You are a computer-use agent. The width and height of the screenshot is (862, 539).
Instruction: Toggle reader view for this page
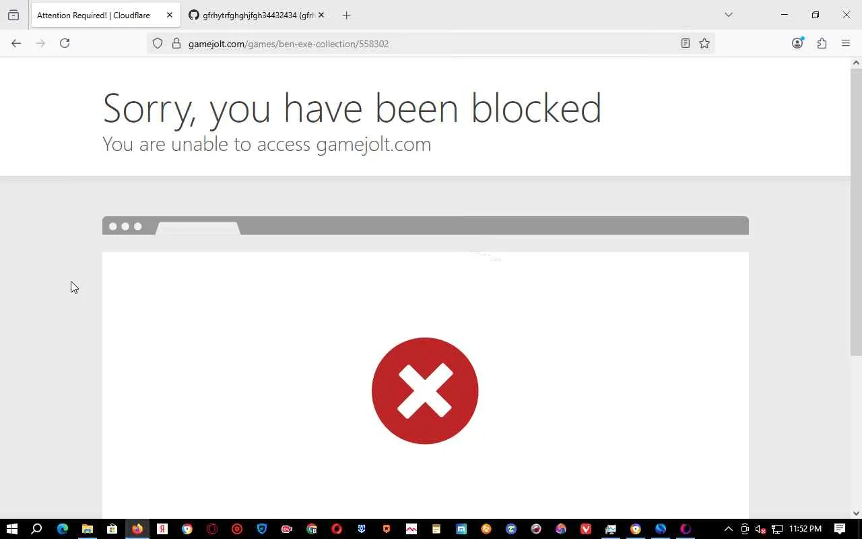tap(685, 43)
